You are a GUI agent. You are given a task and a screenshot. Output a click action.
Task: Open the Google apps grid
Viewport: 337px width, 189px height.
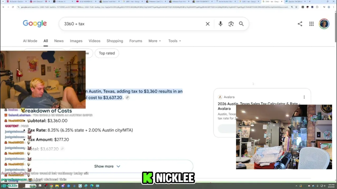[x=311, y=24]
